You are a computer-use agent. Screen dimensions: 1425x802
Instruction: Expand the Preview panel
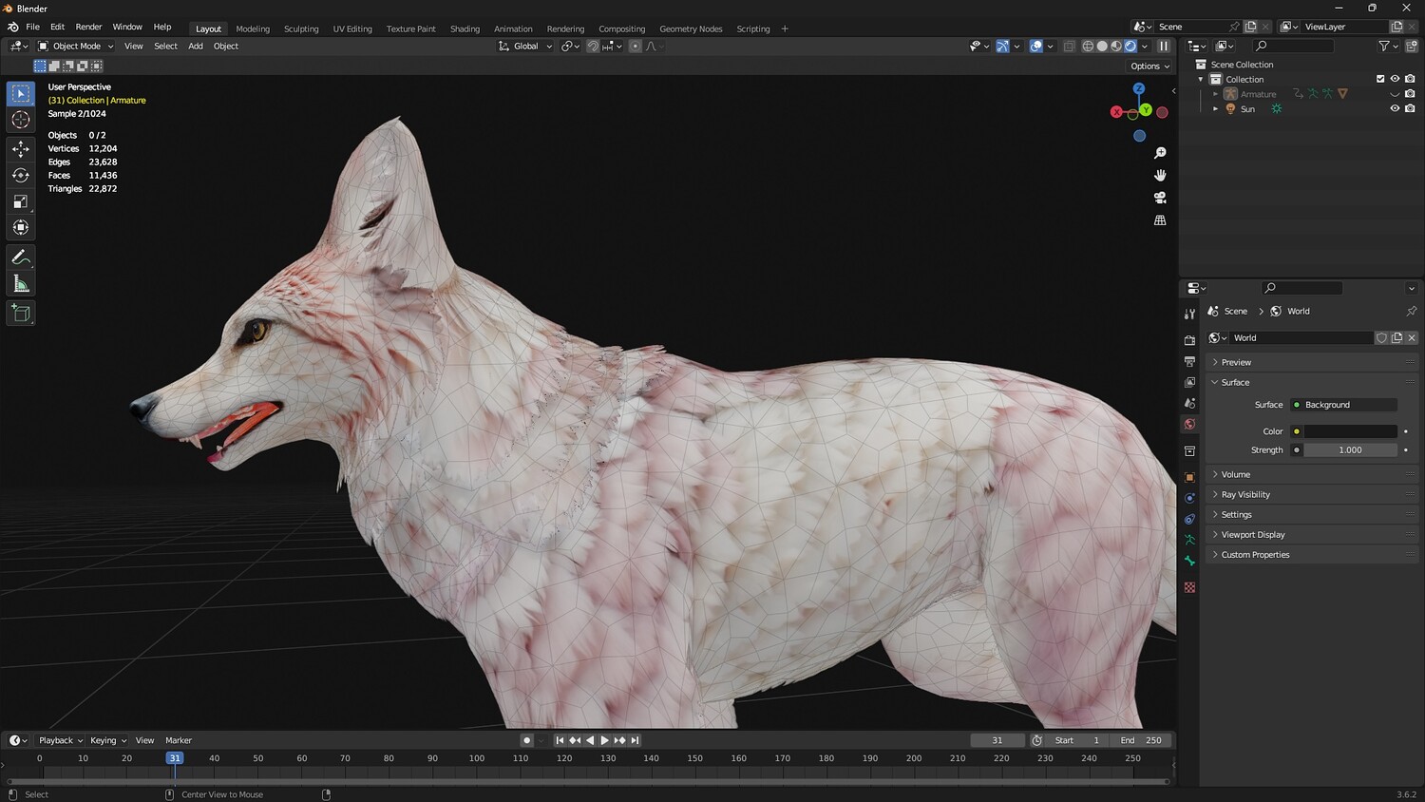pos(1311,362)
